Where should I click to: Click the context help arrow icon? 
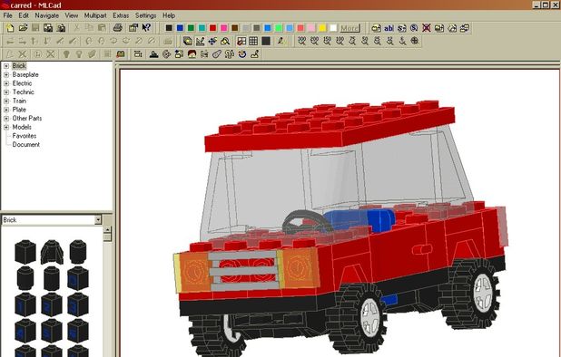(146, 28)
